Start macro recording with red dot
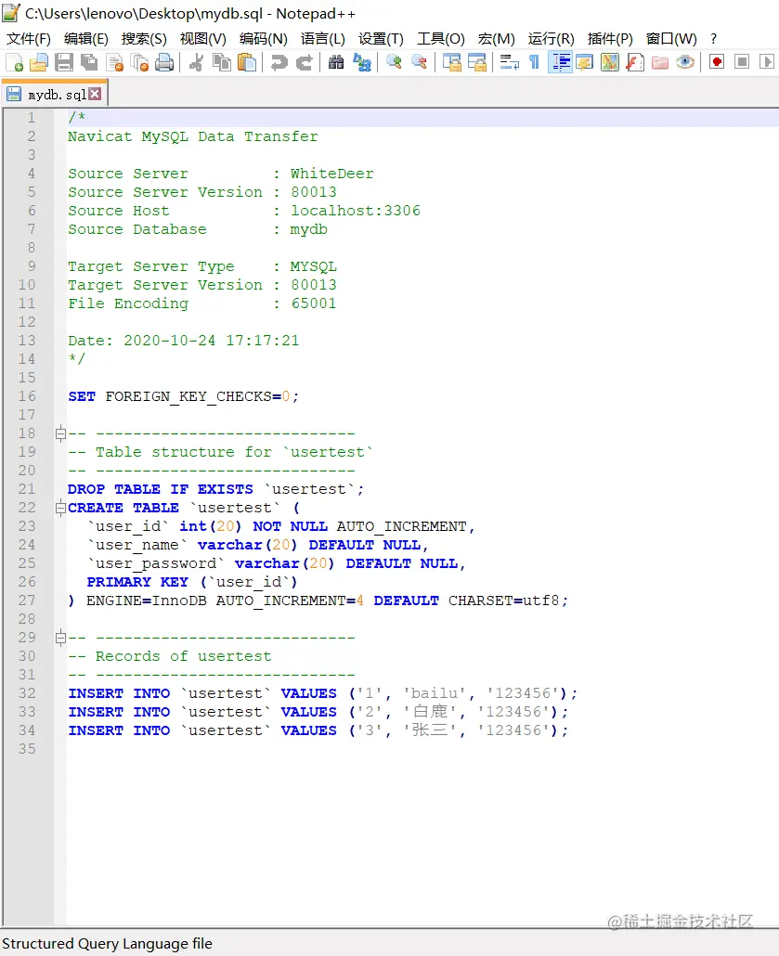Screen dimensions: 779x956 click(x=717, y=62)
